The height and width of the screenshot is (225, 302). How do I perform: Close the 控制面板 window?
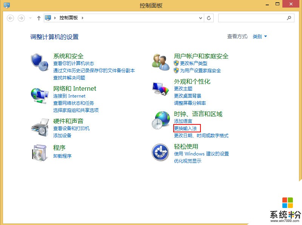[291, 4]
